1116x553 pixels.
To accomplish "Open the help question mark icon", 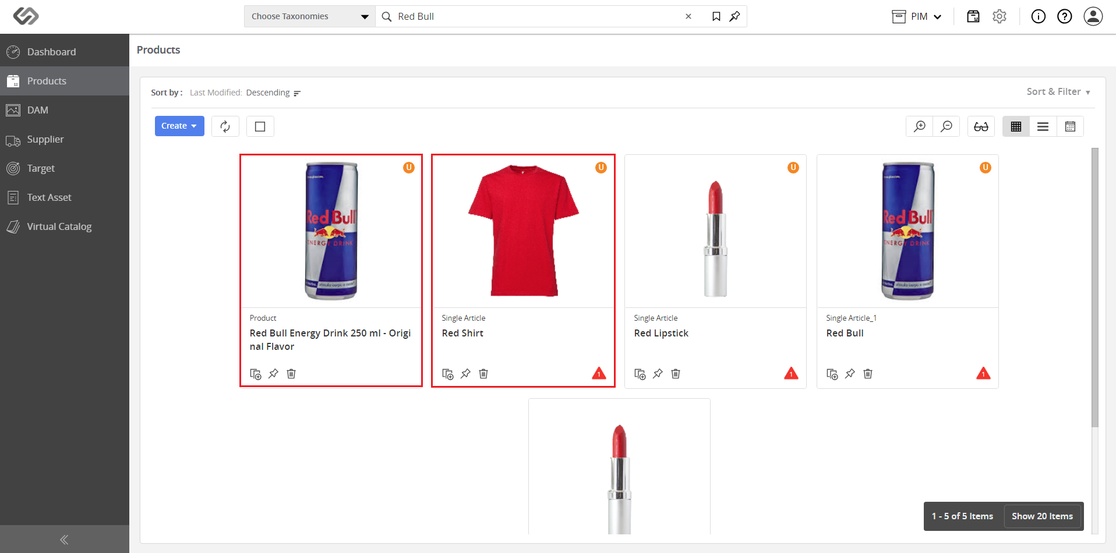I will (x=1065, y=16).
